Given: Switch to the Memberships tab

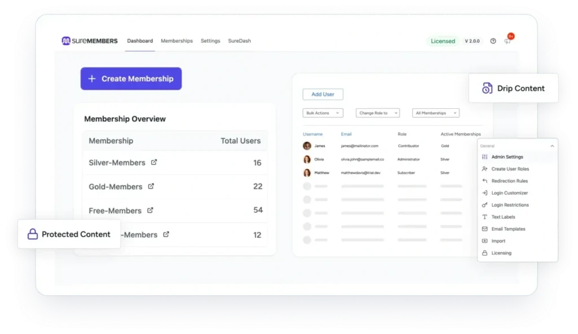Looking at the screenshot, I should point(177,41).
